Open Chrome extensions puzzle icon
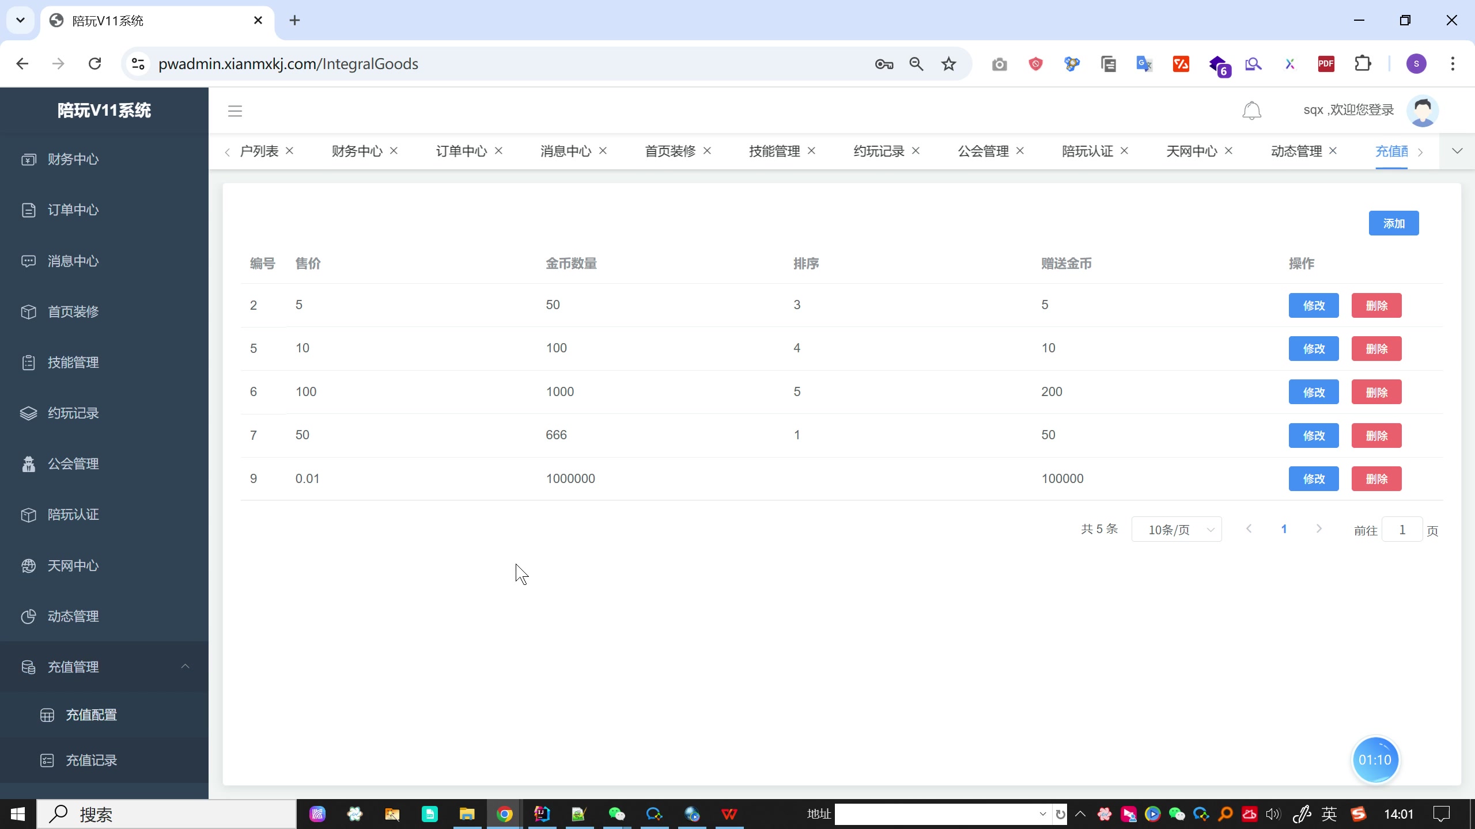 (1363, 63)
